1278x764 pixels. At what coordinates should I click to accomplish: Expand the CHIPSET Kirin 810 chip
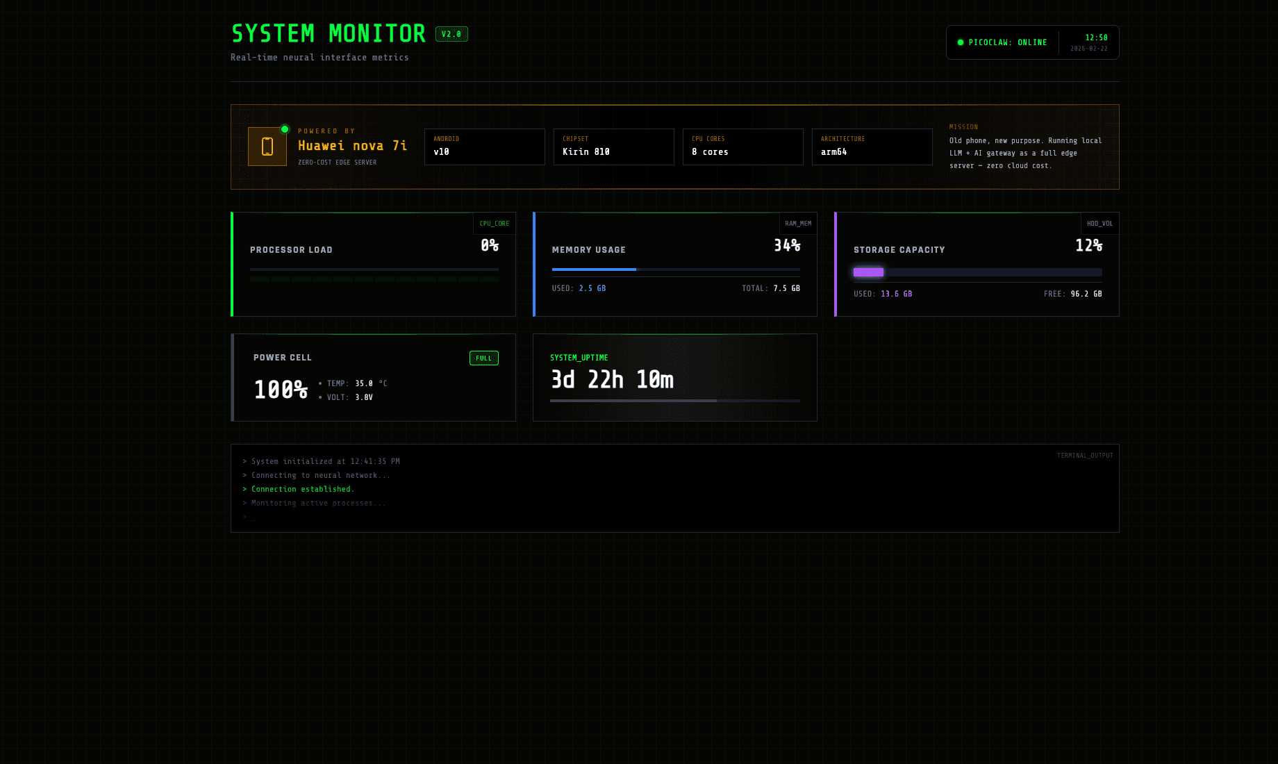613,147
